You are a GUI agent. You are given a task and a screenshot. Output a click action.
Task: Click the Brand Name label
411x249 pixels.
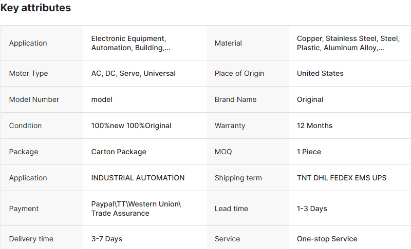click(235, 99)
